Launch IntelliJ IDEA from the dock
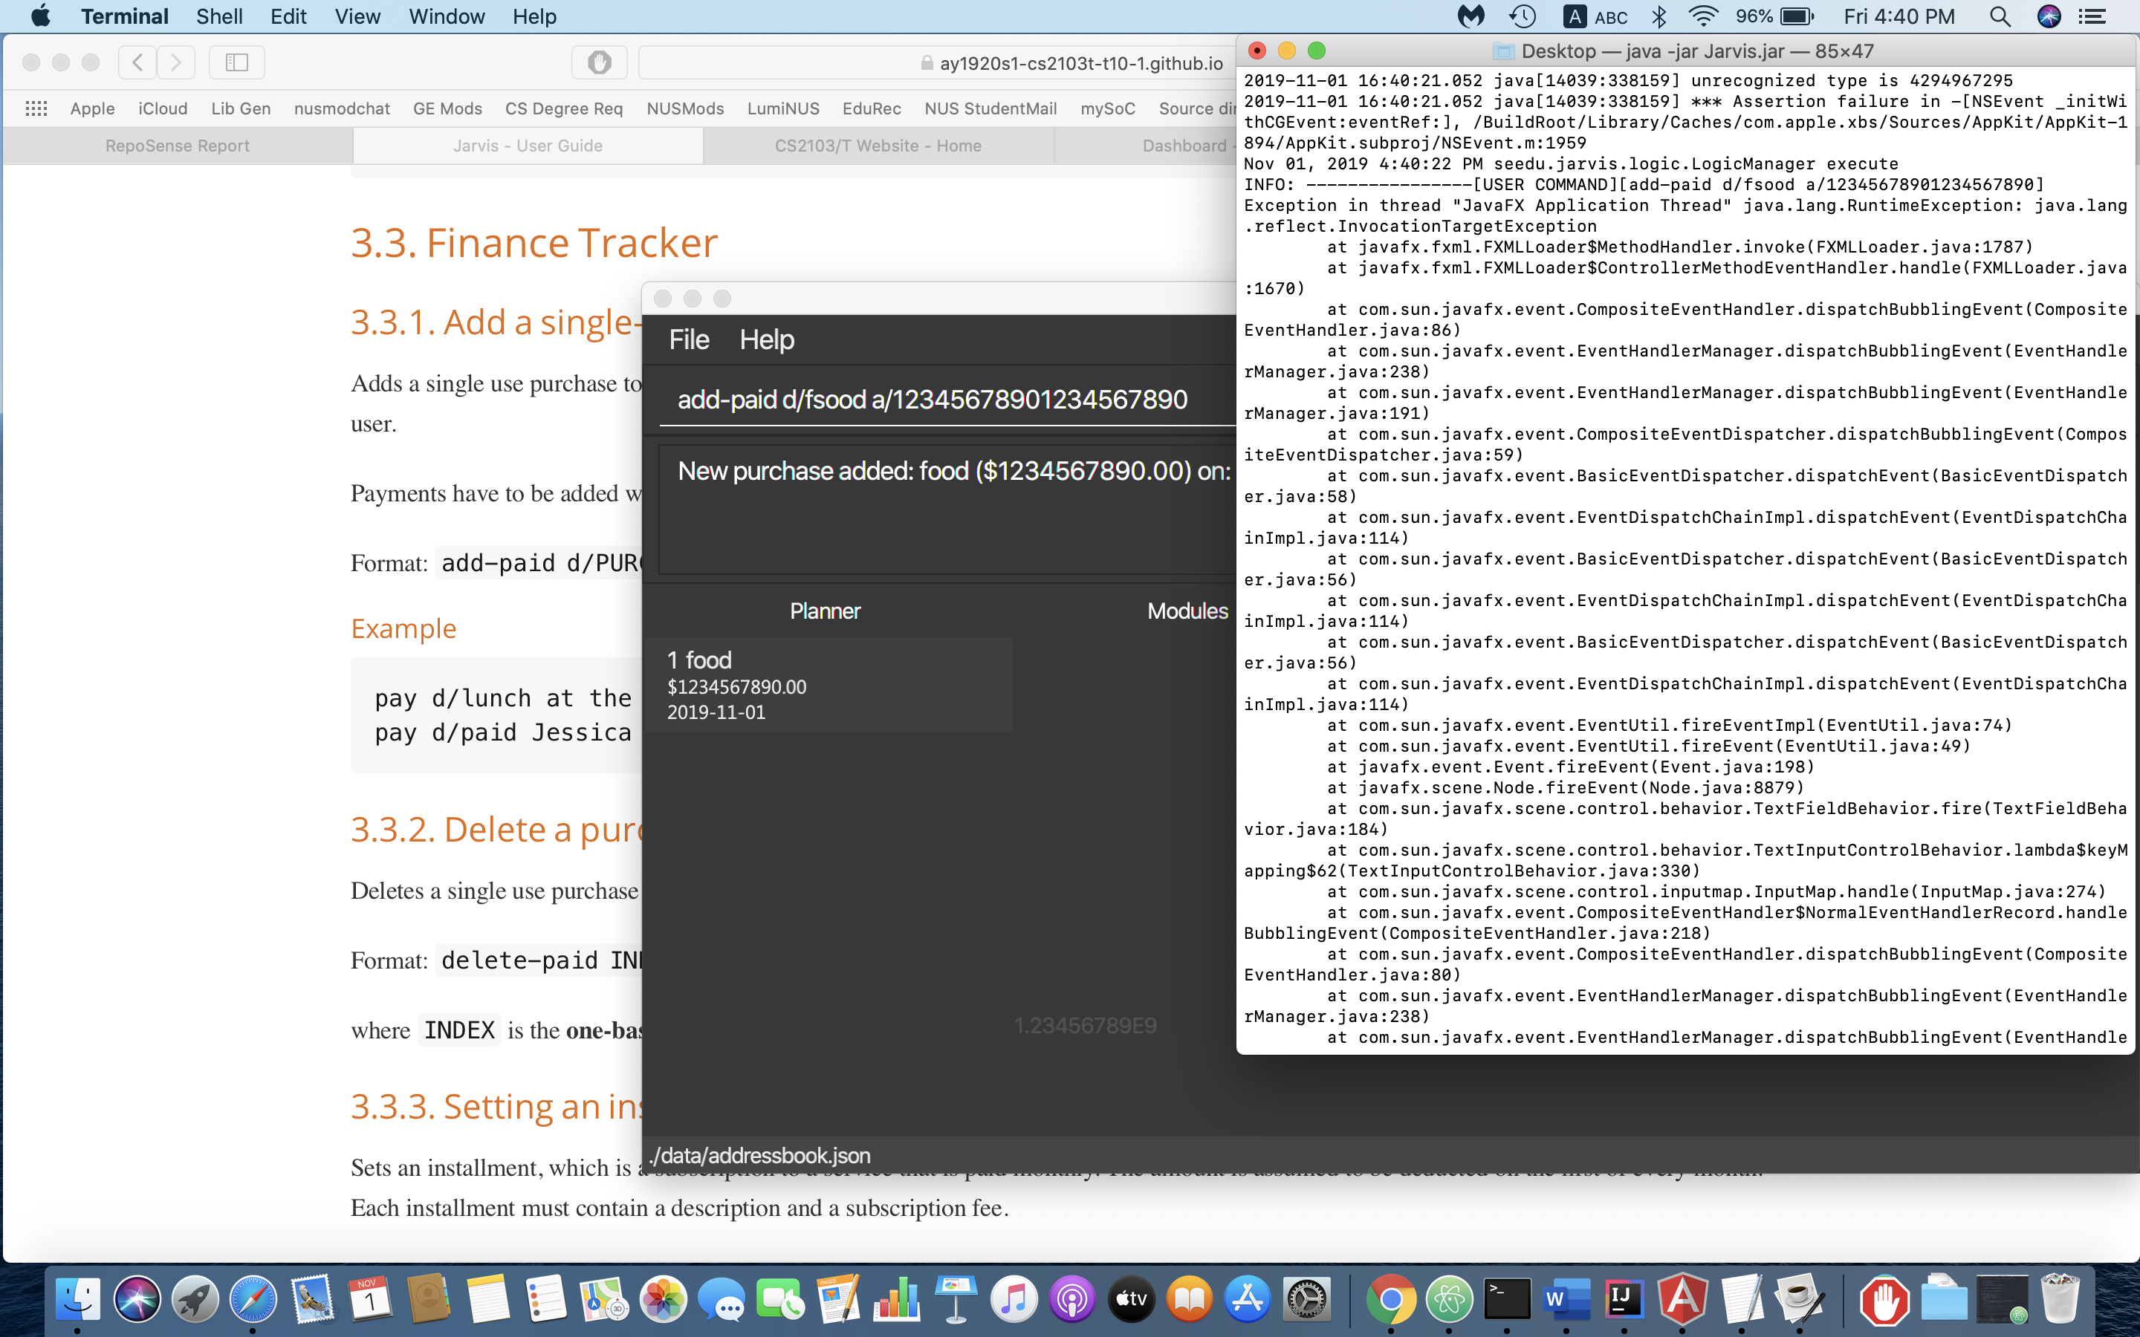This screenshot has height=1337, width=2140. click(x=1624, y=1299)
